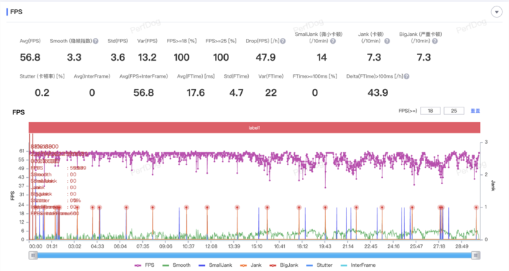Hide BigJank series via legend
This screenshot has height=271, width=509.
pyautogui.click(x=284, y=265)
